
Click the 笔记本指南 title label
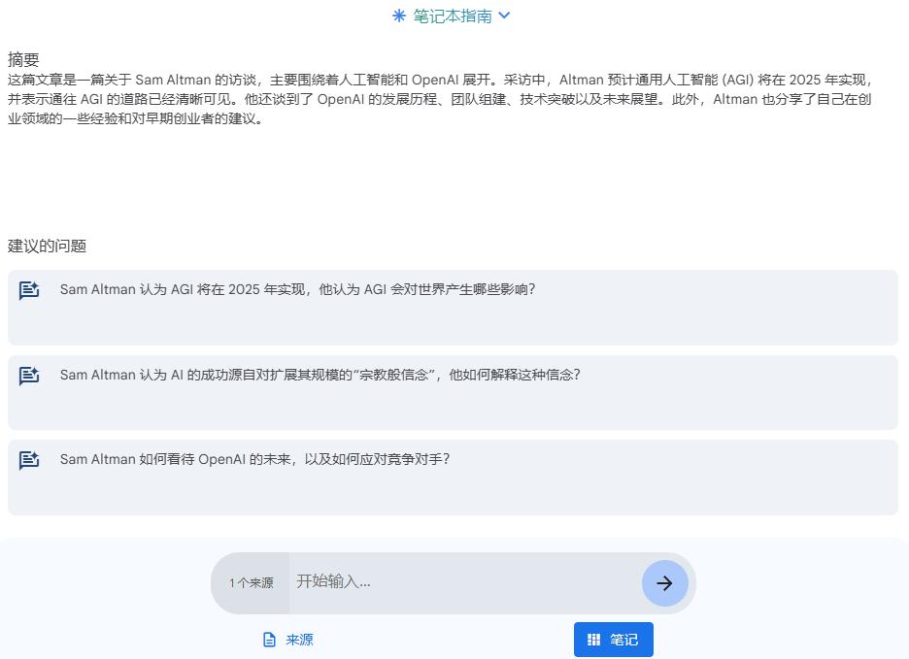click(x=452, y=16)
